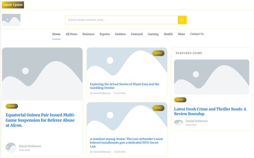
Task: Click 'By Daniel Robinson' on Wyatt Earp card
Action: pyautogui.click(x=100, y=93)
